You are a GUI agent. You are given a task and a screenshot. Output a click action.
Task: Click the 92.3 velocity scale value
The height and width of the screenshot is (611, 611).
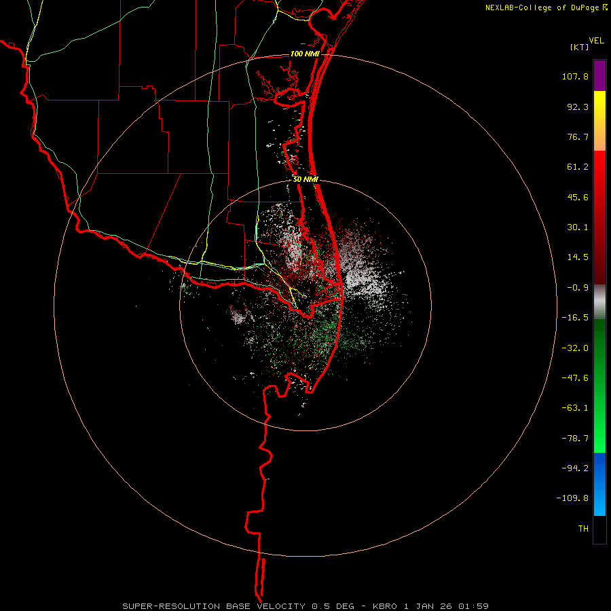(578, 107)
